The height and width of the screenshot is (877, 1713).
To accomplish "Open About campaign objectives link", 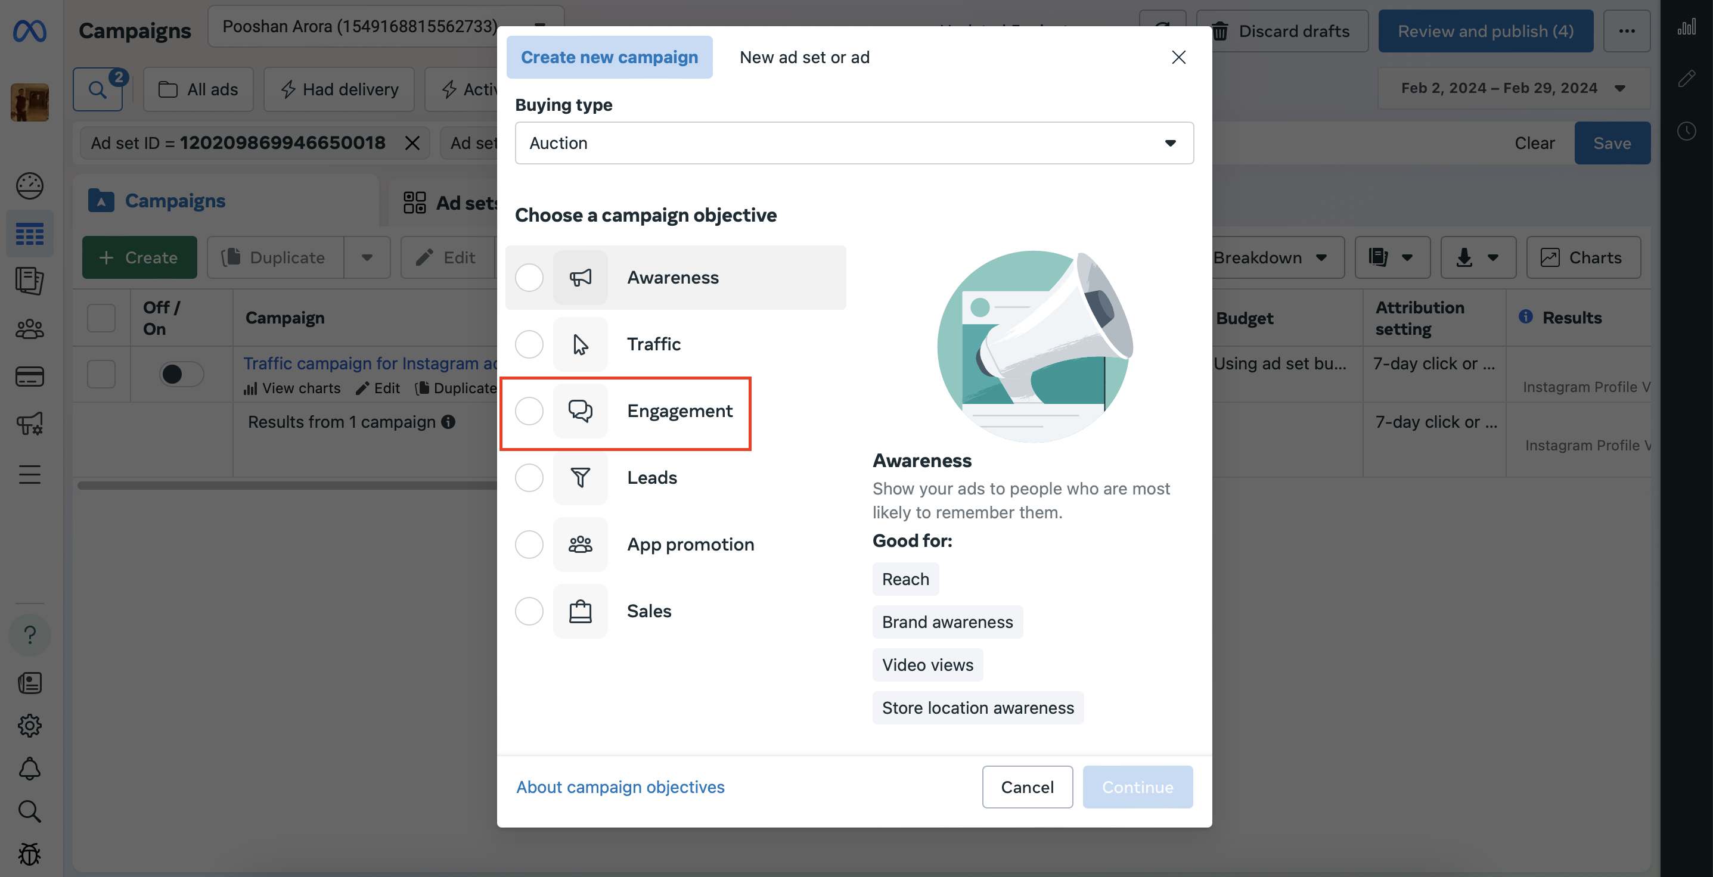I will (620, 786).
